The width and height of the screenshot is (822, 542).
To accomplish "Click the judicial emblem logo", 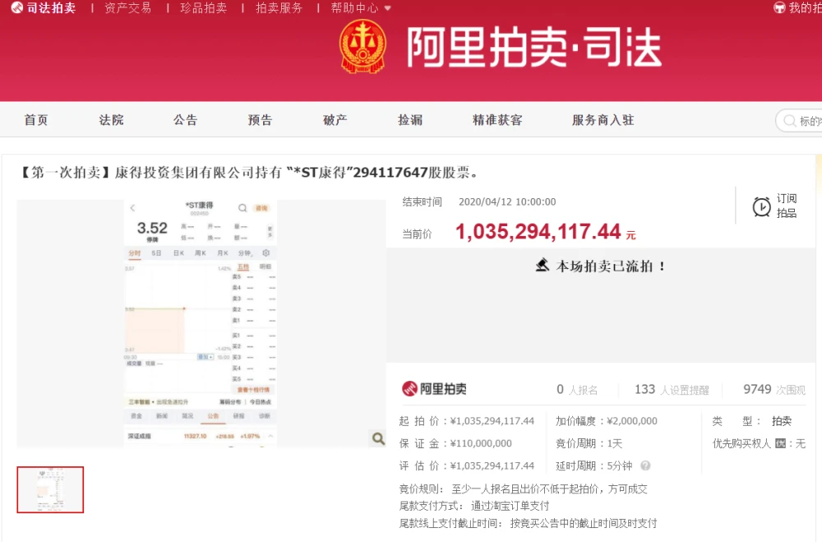I will click(363, 46).
